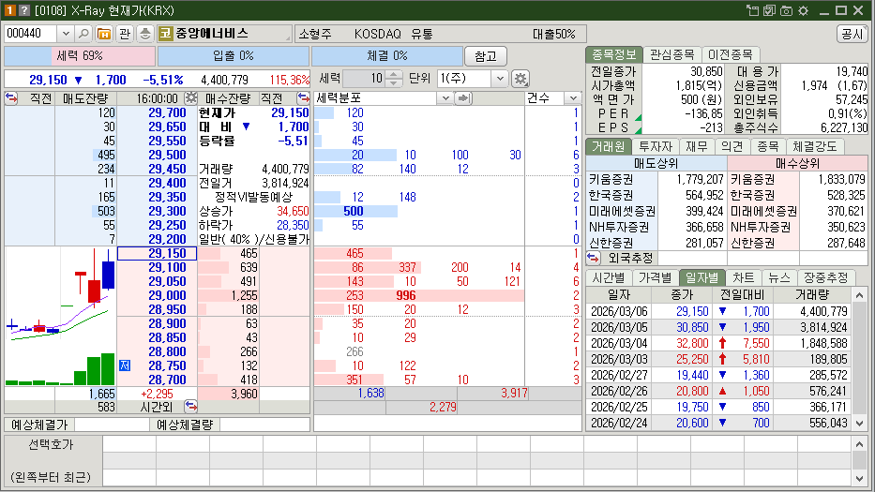Open the 세력분포 dropdown

coord(446,97)
